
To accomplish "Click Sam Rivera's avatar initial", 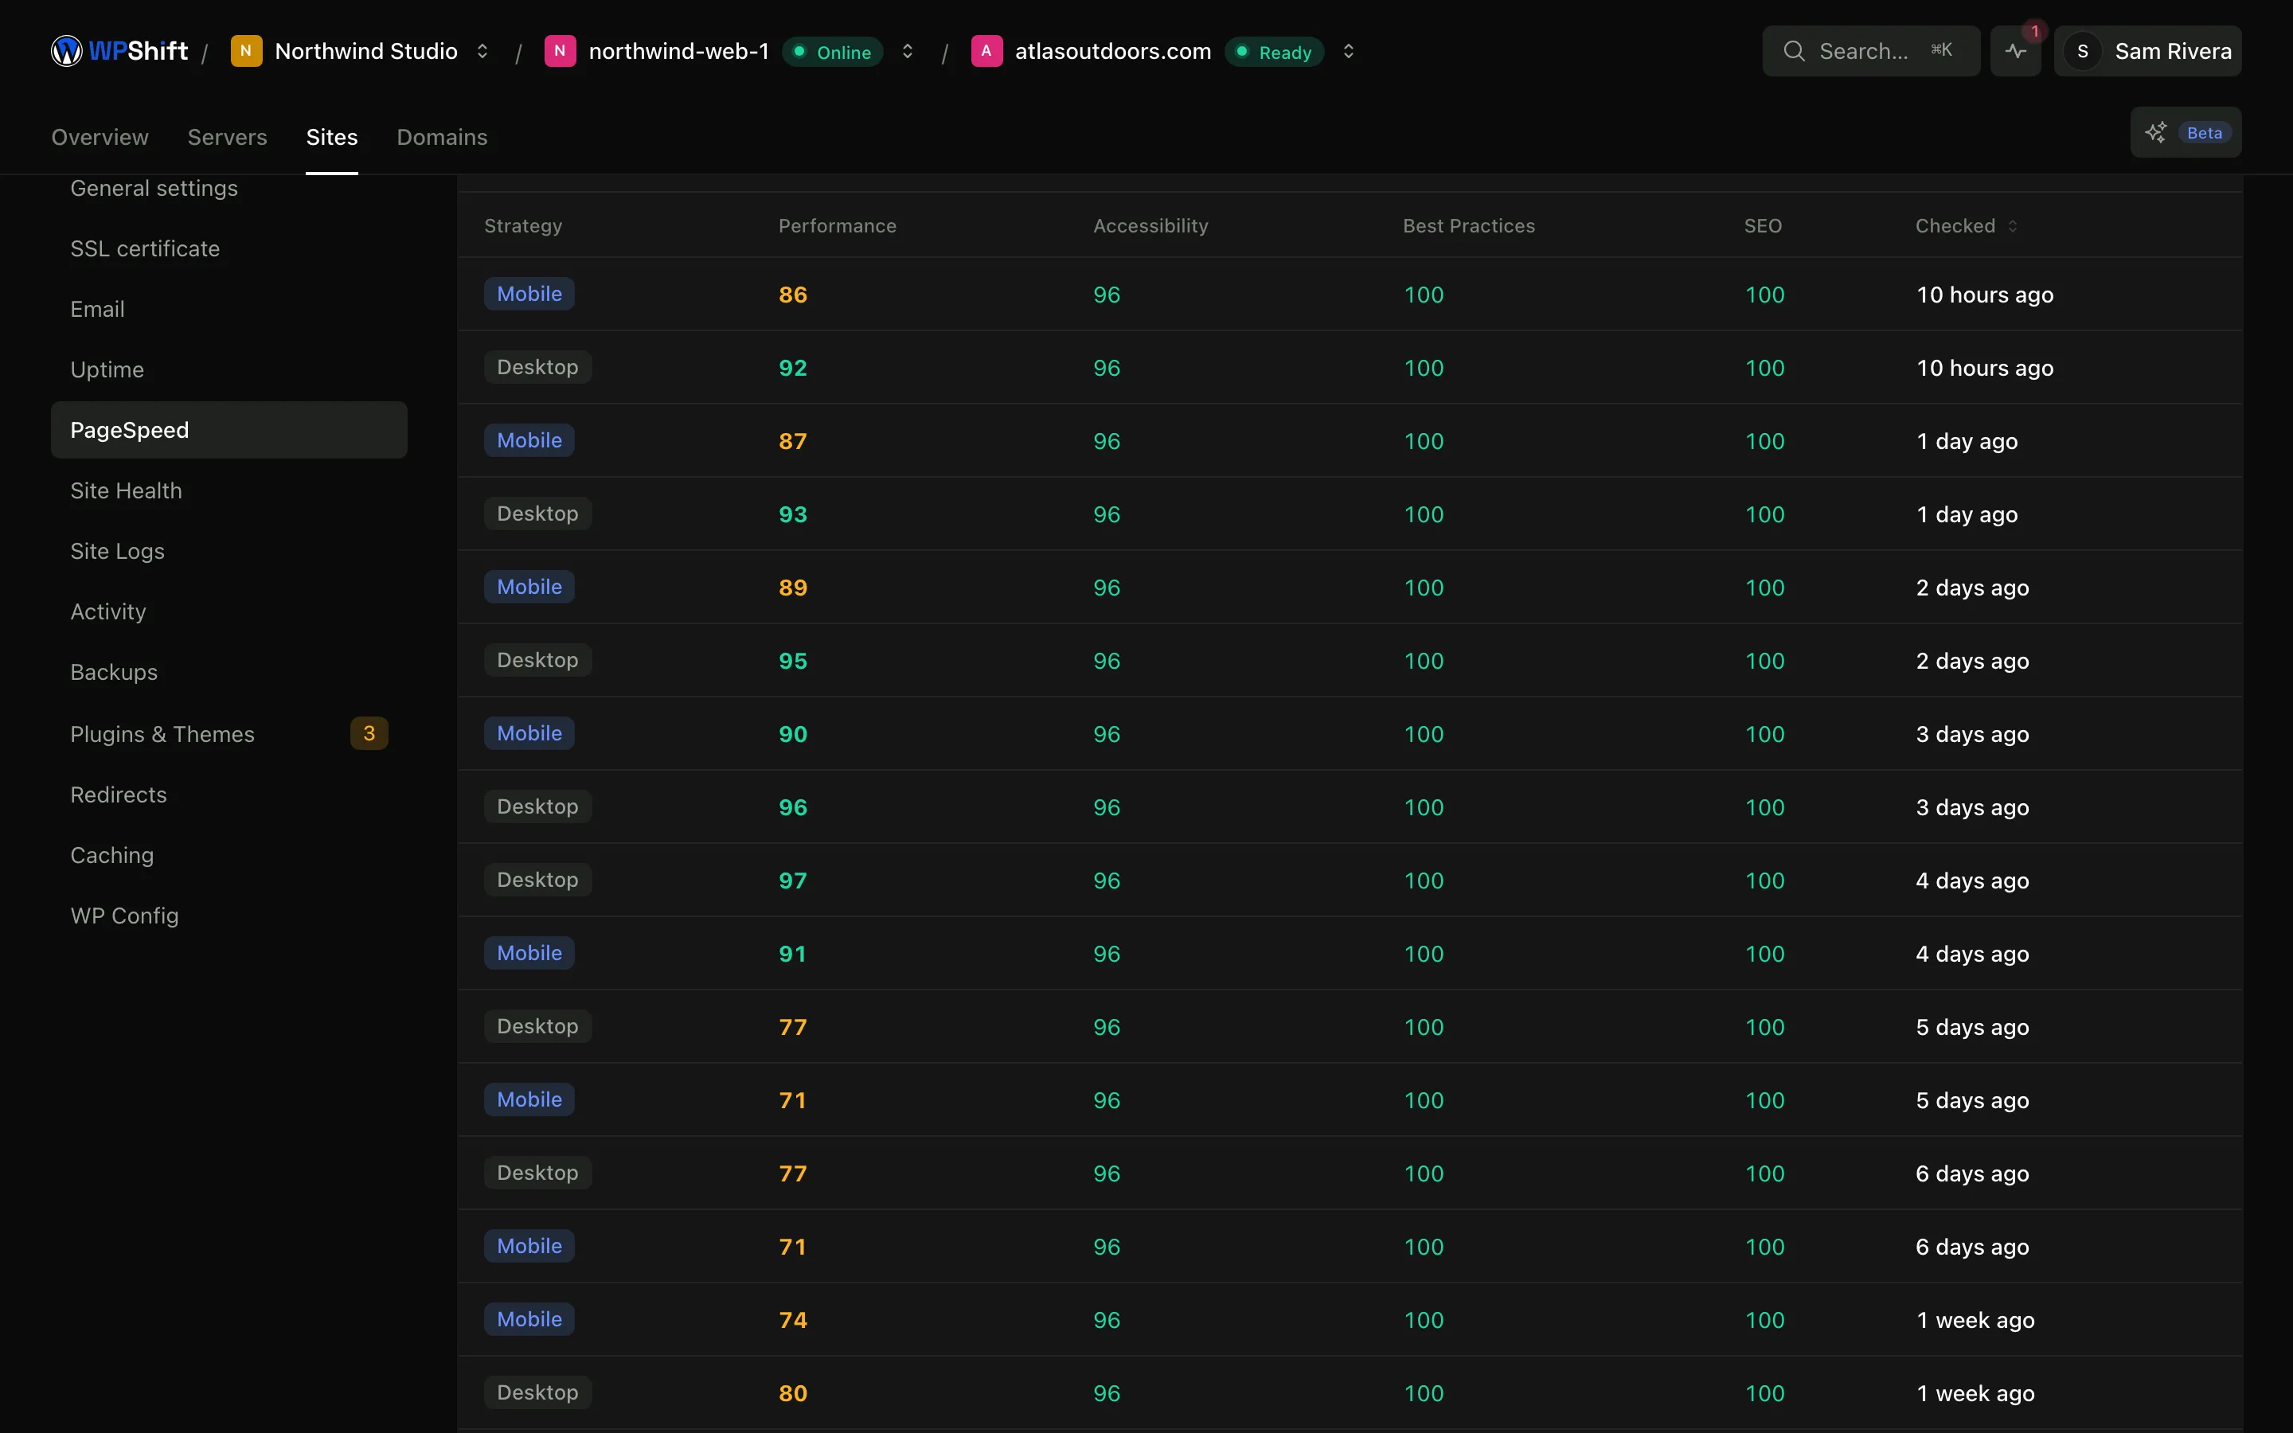I will pyautogui.click(x=2082, y=51).
